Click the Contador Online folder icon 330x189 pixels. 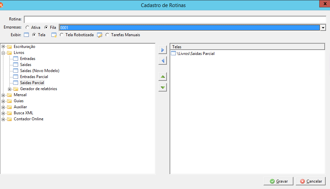click(x=9, y=119)
